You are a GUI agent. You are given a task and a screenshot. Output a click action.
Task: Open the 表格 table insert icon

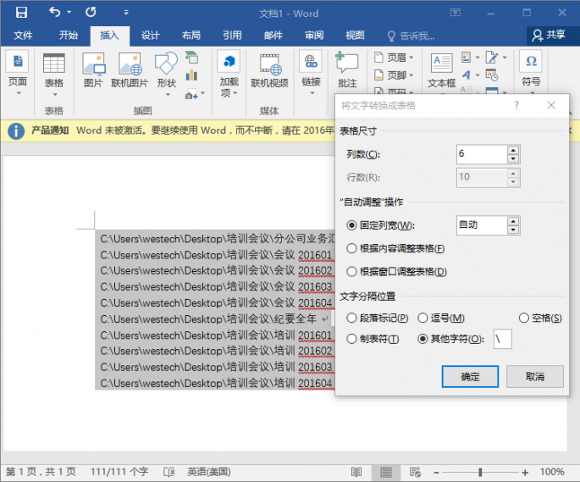click(x=54, y=64)
